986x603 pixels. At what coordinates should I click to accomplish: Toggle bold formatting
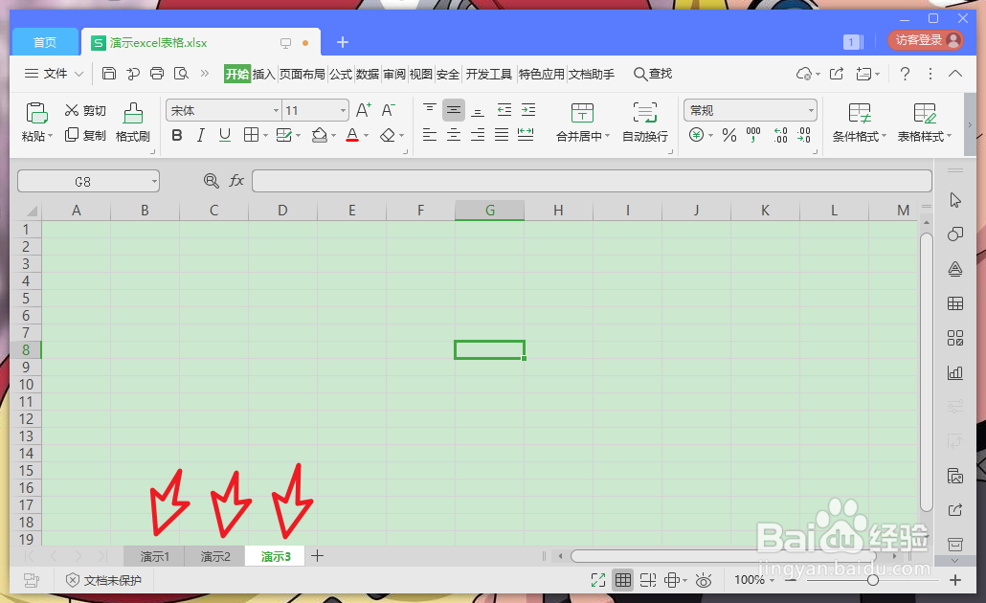coord(176,136)
